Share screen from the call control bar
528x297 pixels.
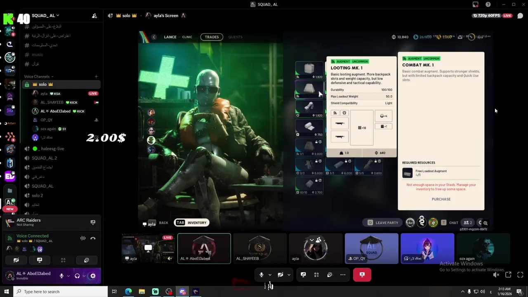303,275
